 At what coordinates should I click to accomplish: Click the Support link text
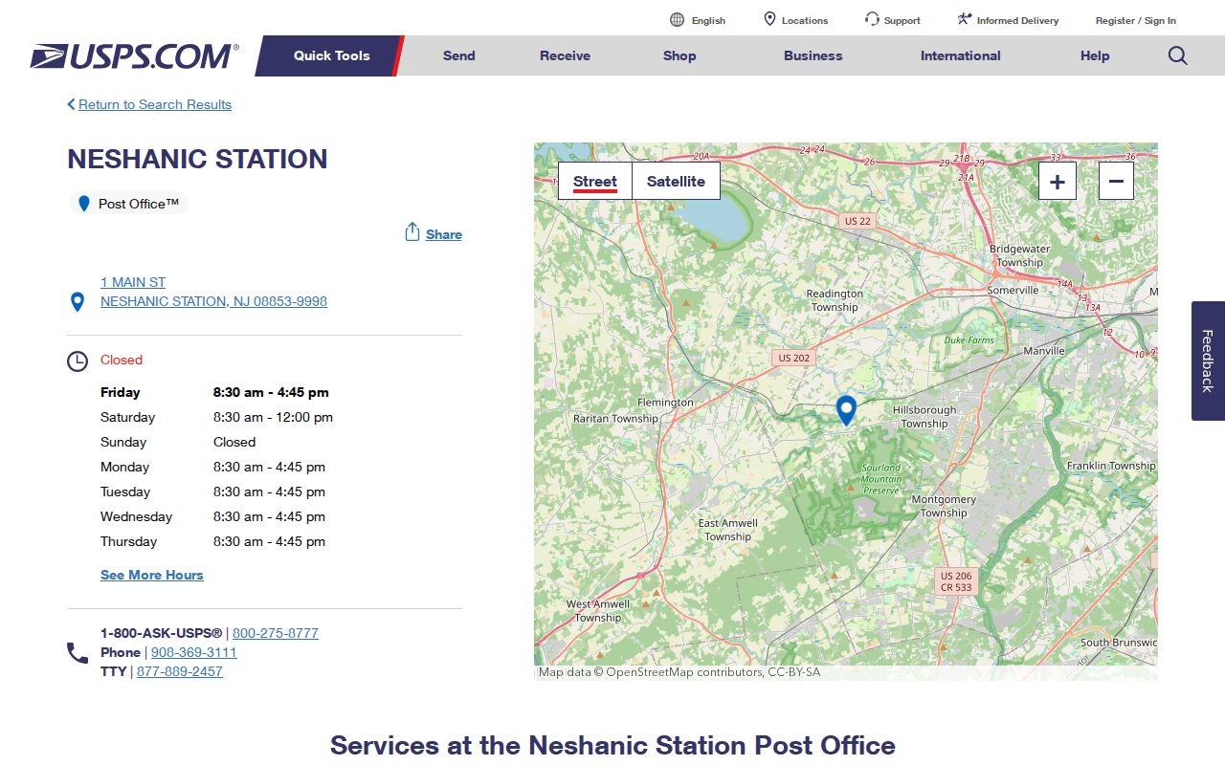(902, 20)
